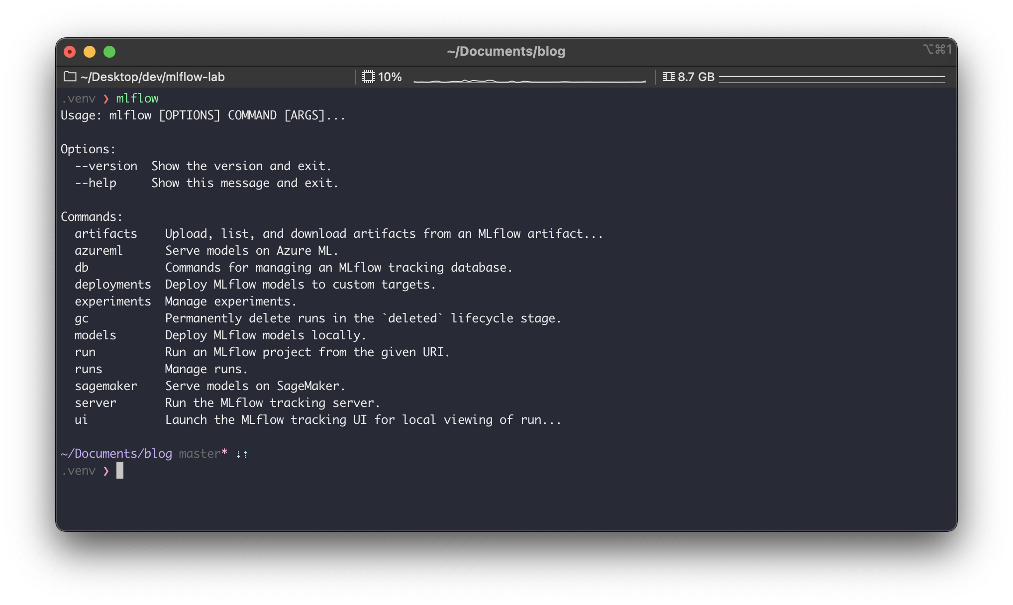The image size is (1013, 605).
Task: Click the folder icon in status bar
Action: (x=70, y=77)
